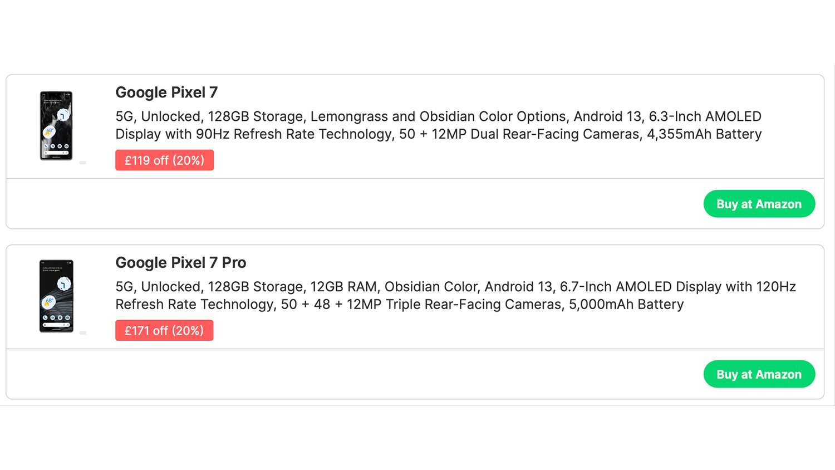Open the Google Pixel 7 Pro title
Viewport: 835px width, 470px height.
[180, 263]
